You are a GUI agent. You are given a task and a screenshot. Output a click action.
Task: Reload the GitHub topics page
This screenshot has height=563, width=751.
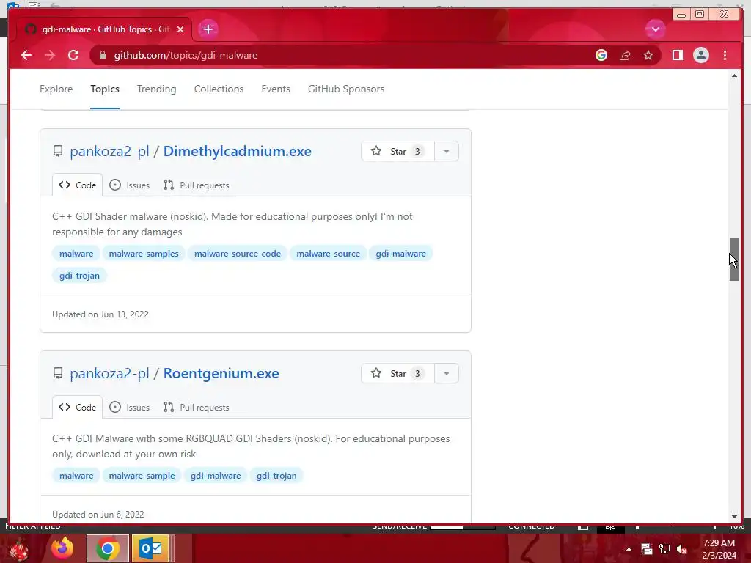coord(73,55)
